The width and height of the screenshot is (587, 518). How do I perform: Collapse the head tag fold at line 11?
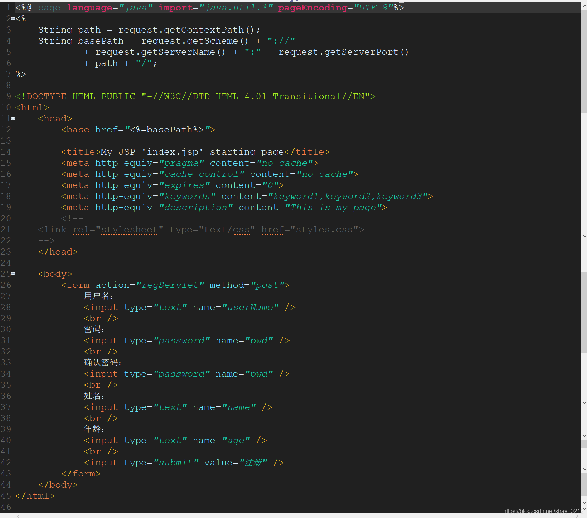click(x=13, y=118)
